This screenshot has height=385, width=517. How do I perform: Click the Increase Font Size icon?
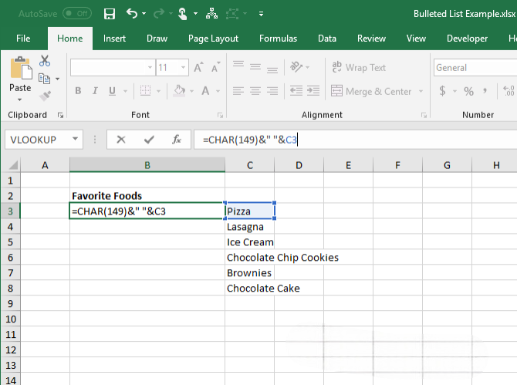click(x=198, y=68)
